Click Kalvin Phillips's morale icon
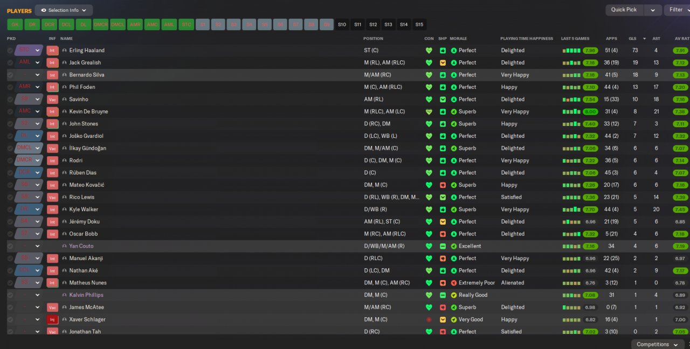This screenshot has width=690, height=349. click(x=454, y=296)
